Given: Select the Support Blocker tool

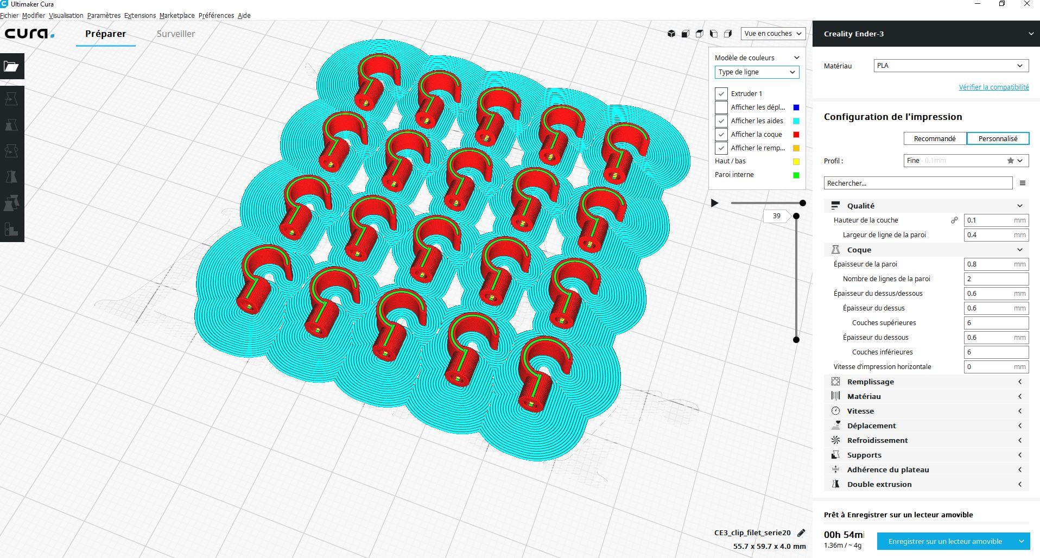Looking at the screenshot, I should [x=11, y=229].
